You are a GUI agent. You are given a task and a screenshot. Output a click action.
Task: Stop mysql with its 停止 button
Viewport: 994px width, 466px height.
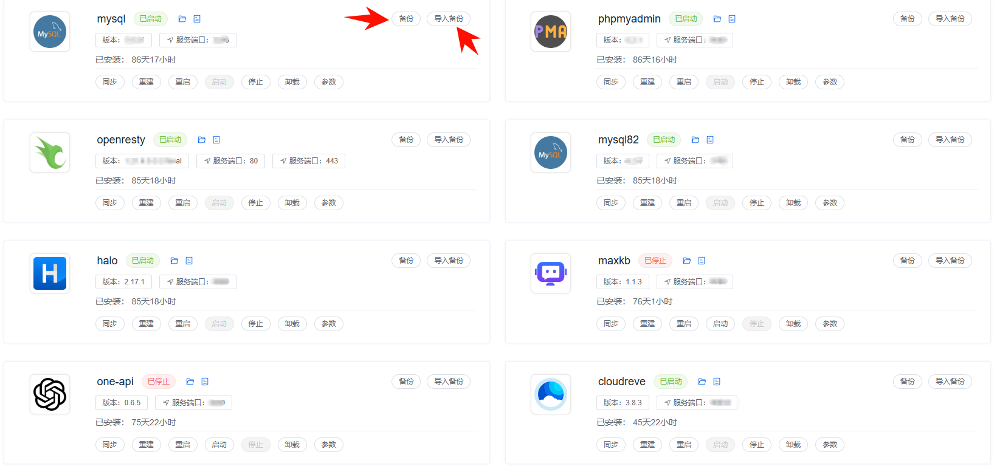pos(256,82)
